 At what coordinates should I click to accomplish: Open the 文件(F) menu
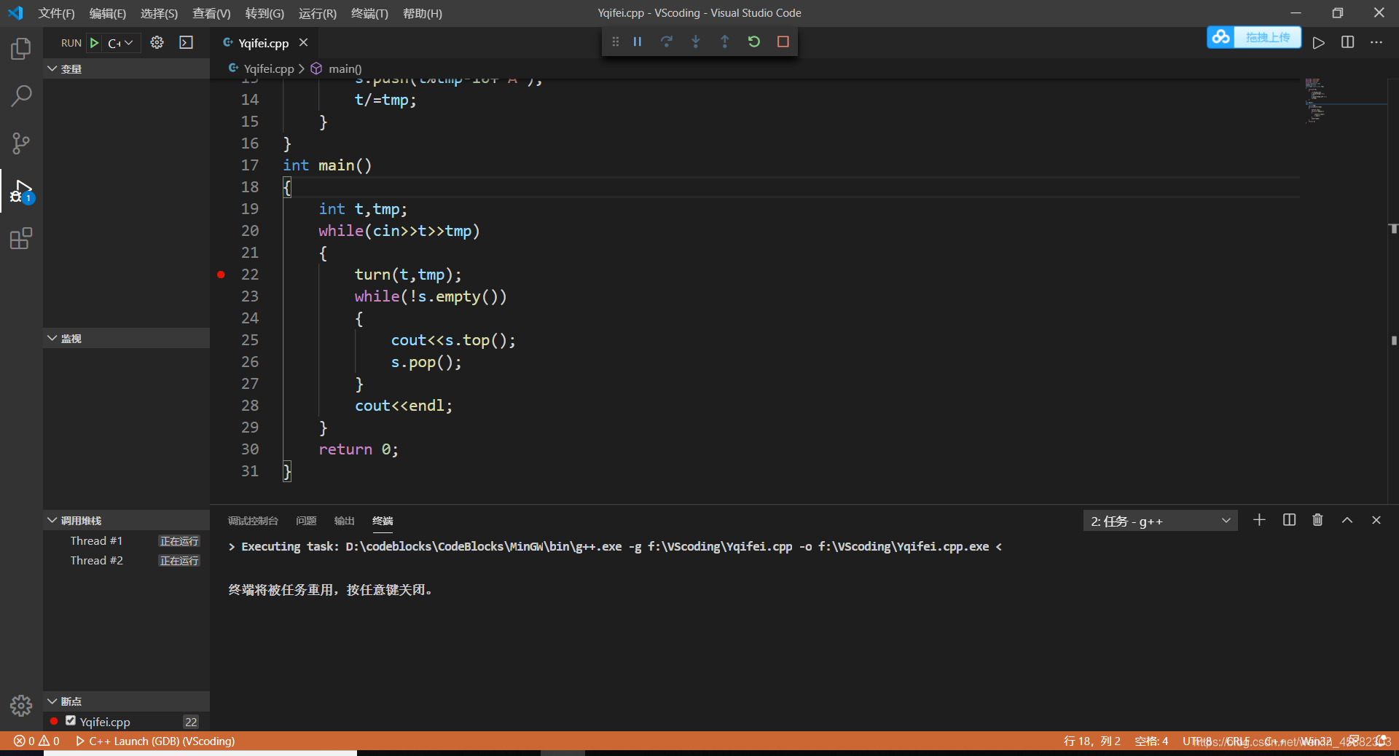coord(57,13)
